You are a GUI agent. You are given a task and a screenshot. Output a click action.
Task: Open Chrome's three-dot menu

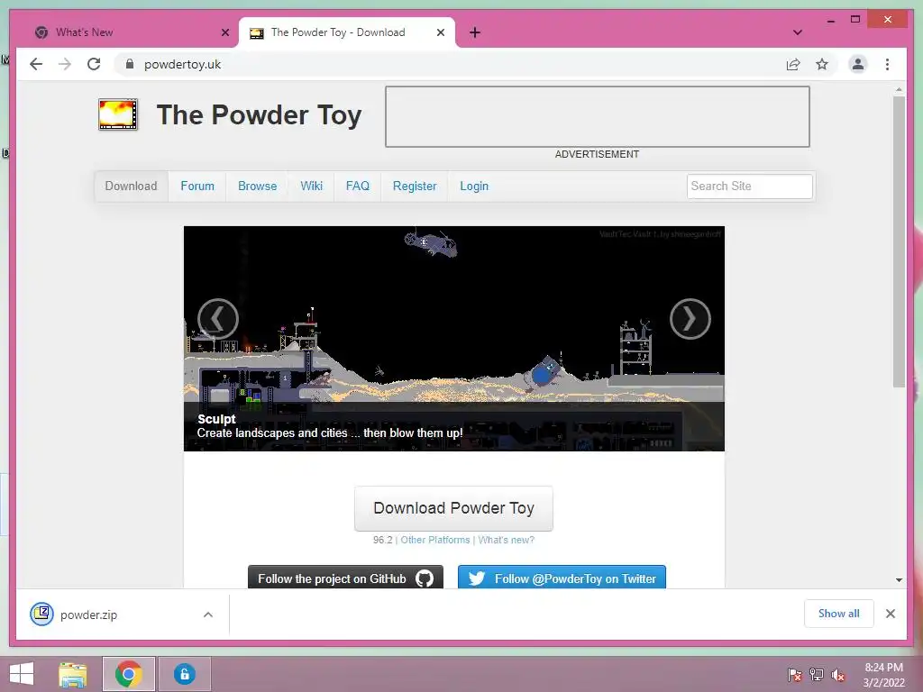(x=887, y=64)
